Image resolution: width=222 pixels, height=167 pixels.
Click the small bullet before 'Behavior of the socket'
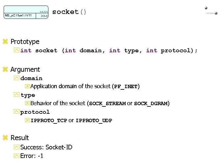coord(27,103)
